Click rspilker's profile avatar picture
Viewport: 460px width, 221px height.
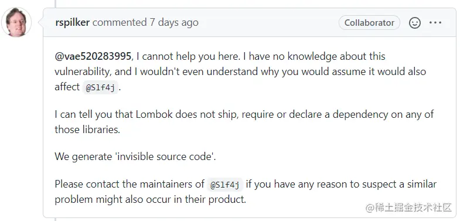(16, 22)
